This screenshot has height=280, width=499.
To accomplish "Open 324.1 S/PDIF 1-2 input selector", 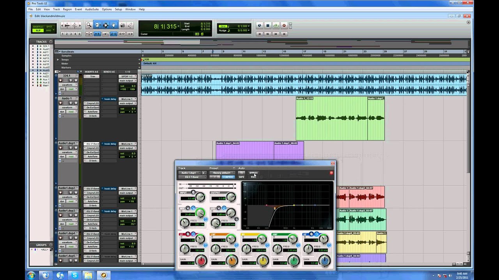I will [x=128, y=76].
